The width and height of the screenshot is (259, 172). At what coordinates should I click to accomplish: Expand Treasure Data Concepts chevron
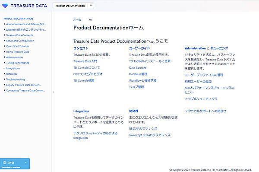(x=4, y=35)
